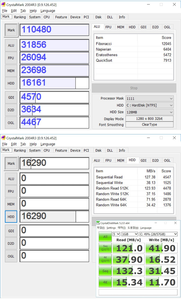Viewport: 181px width, 299px height.
Task: Switch to System tab in top window
Action: click(x=35, y=17)
